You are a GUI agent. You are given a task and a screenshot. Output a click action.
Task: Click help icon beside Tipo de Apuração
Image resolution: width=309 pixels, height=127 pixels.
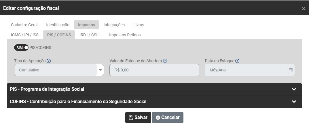[49, 61]
